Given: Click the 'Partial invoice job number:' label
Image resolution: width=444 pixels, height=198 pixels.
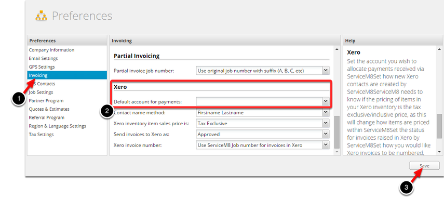Looking at the screenshot, I should click(x=144, y=71).
